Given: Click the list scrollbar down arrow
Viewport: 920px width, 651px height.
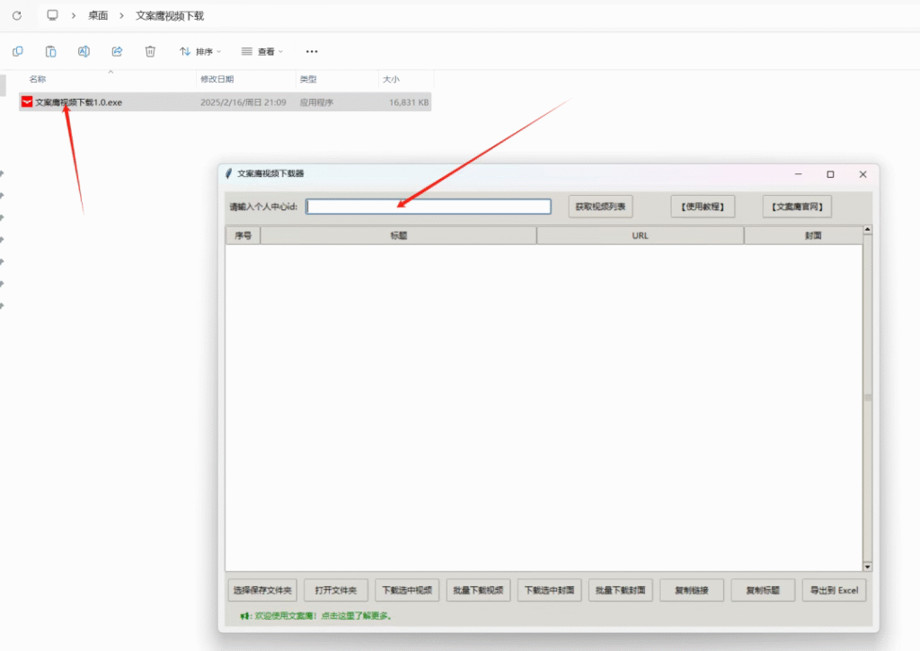Looking at the screenshot, I should (867, 567).
